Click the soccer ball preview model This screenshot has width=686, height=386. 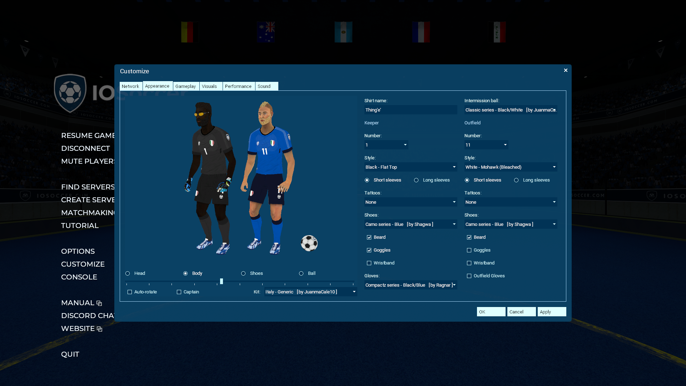tap(309, 243)
